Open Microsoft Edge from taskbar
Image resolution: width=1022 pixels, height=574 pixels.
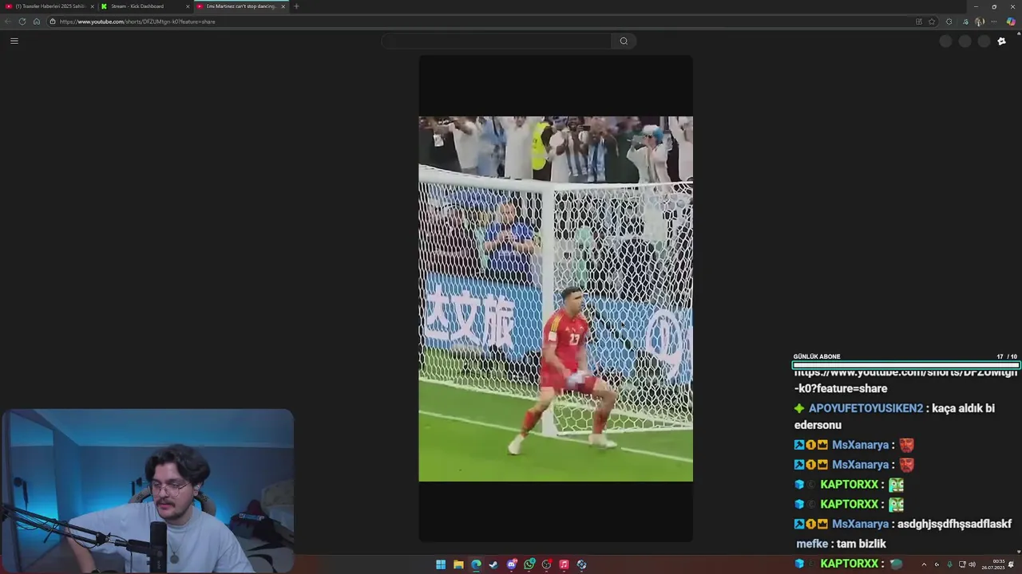click(x=476, y=564)
